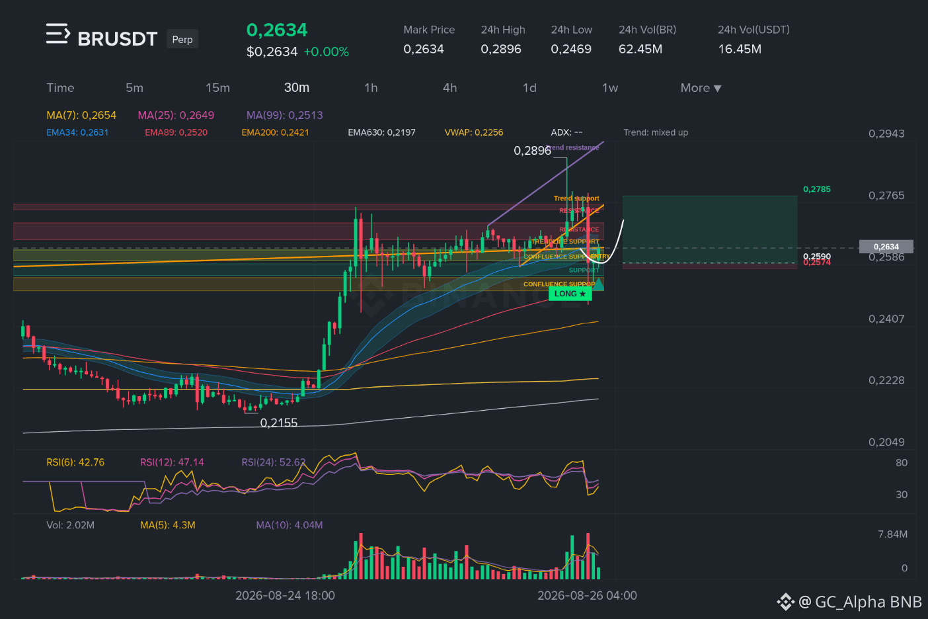The width and height of the screenshot is (928, 619).
Task: Click the 0,2407 price axis label
Action: click(x=886, y=319)
